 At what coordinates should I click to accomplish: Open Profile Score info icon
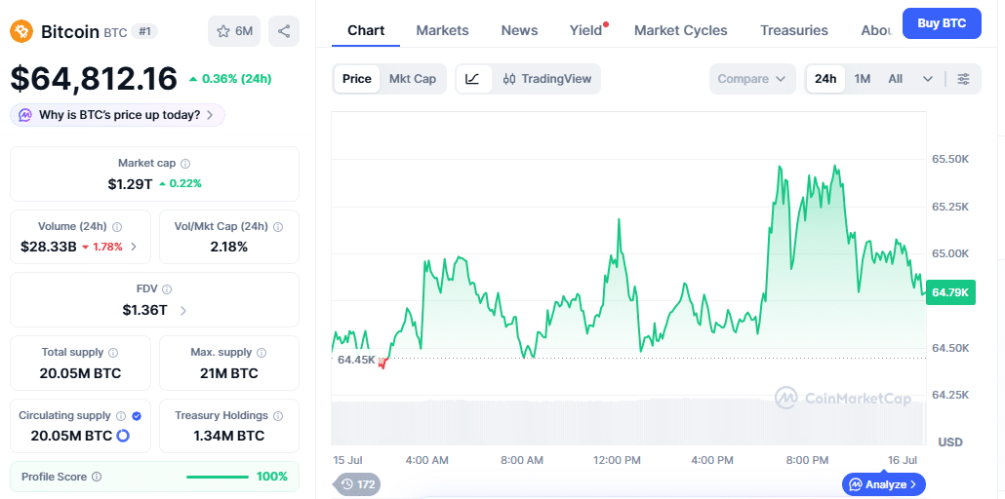97,477
